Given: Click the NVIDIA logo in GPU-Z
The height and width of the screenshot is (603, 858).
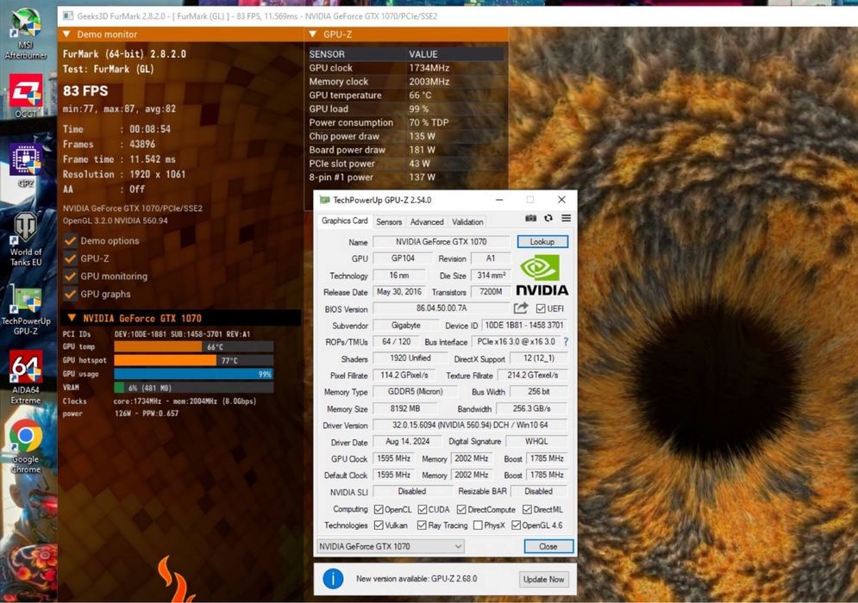Looking at the screenshot, I should click(542, 276).
